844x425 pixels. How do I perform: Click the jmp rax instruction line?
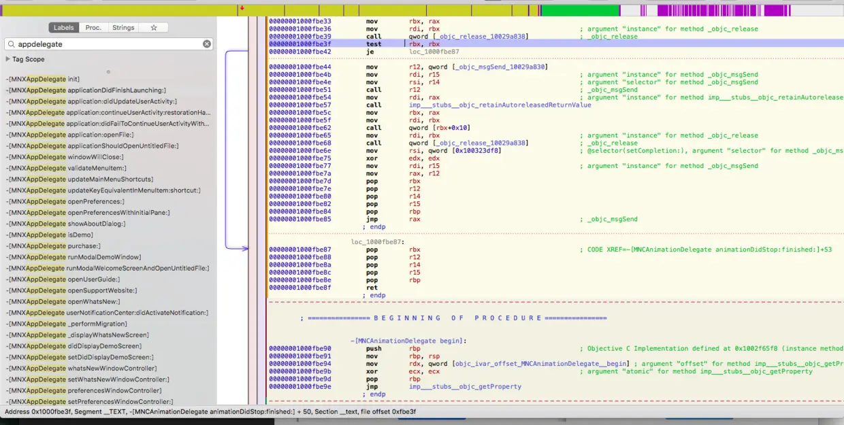394,219
